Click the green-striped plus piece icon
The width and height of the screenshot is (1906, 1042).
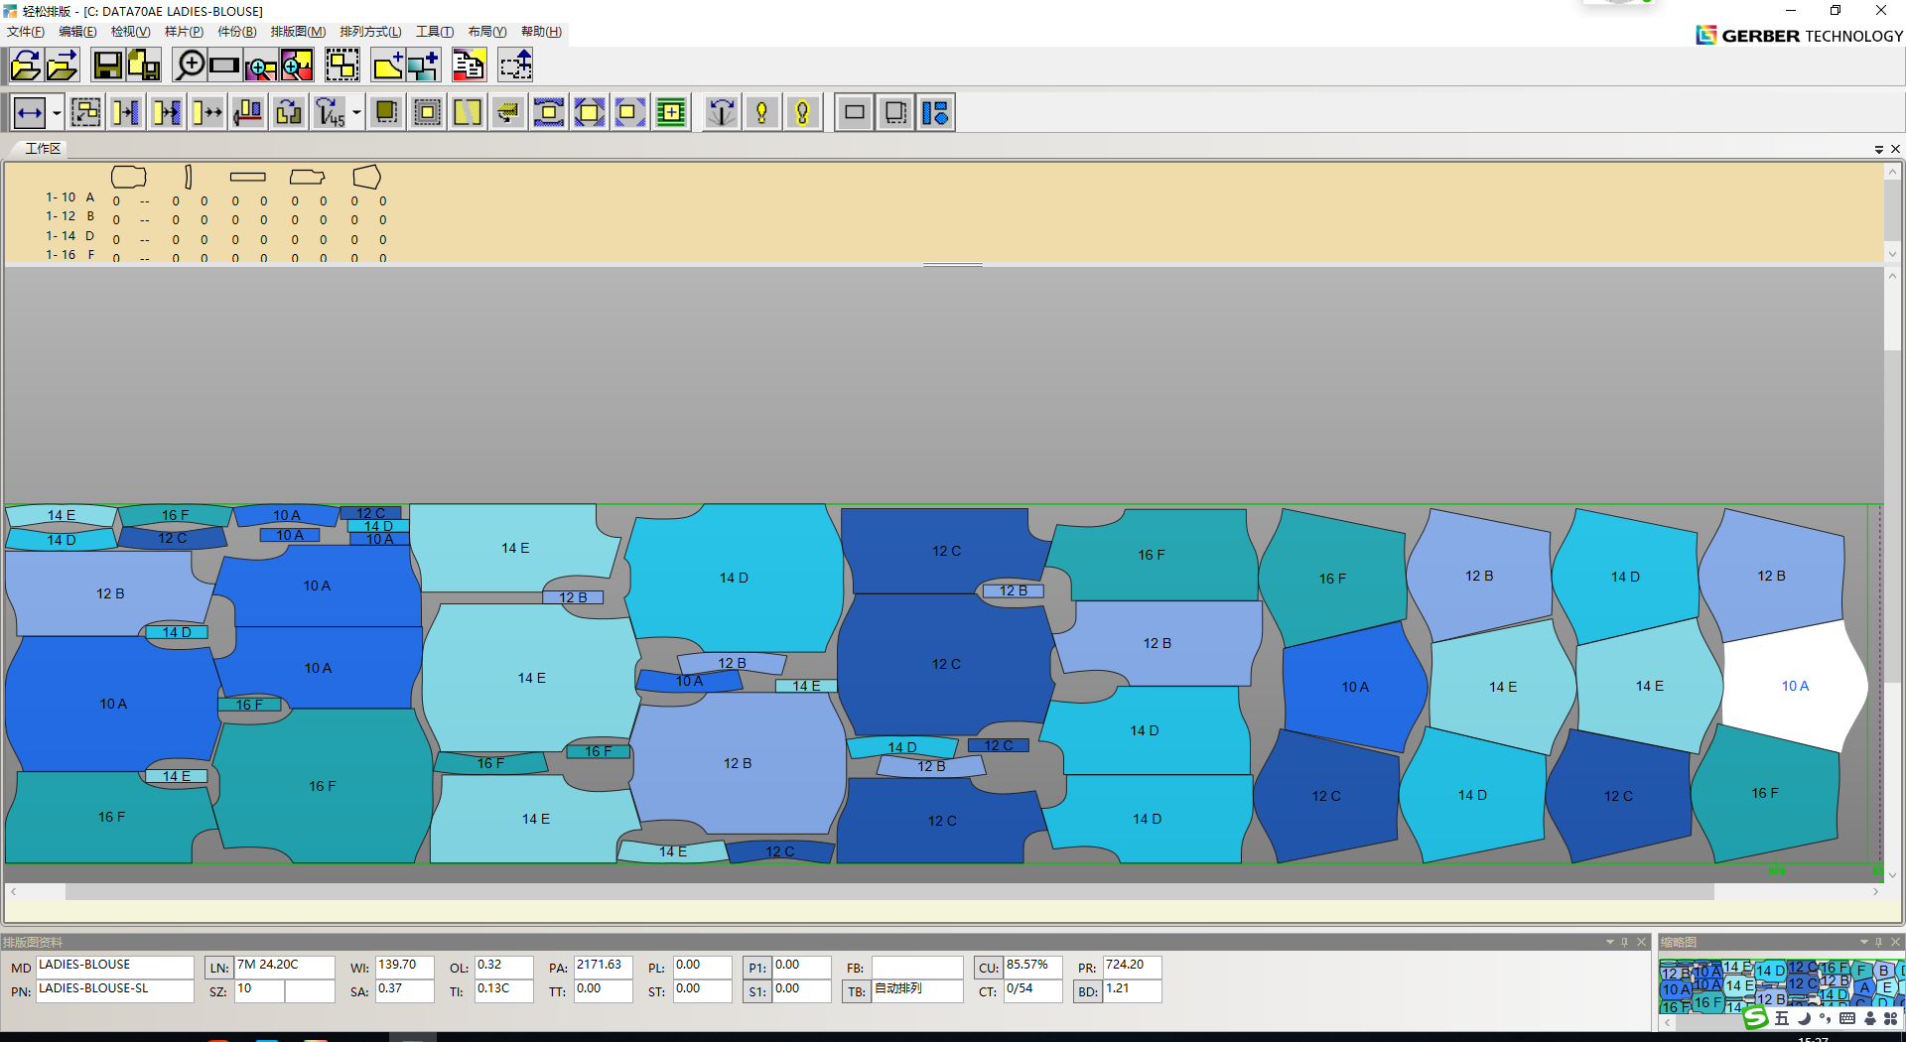click(x=671, y=113)
